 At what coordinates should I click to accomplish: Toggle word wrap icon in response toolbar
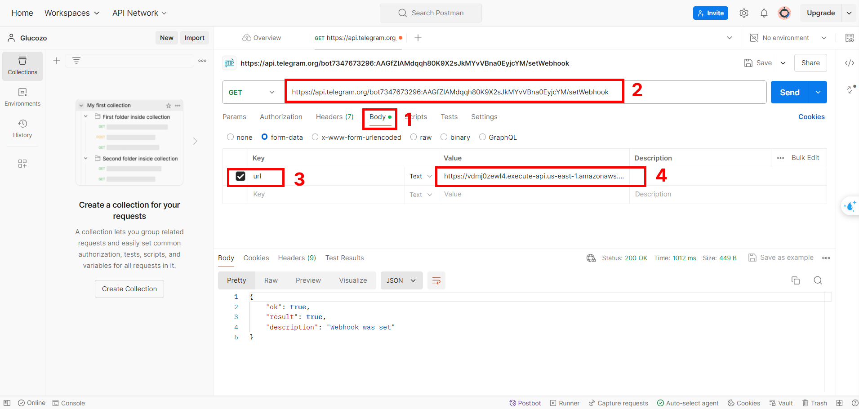click(x=436, y=280)
